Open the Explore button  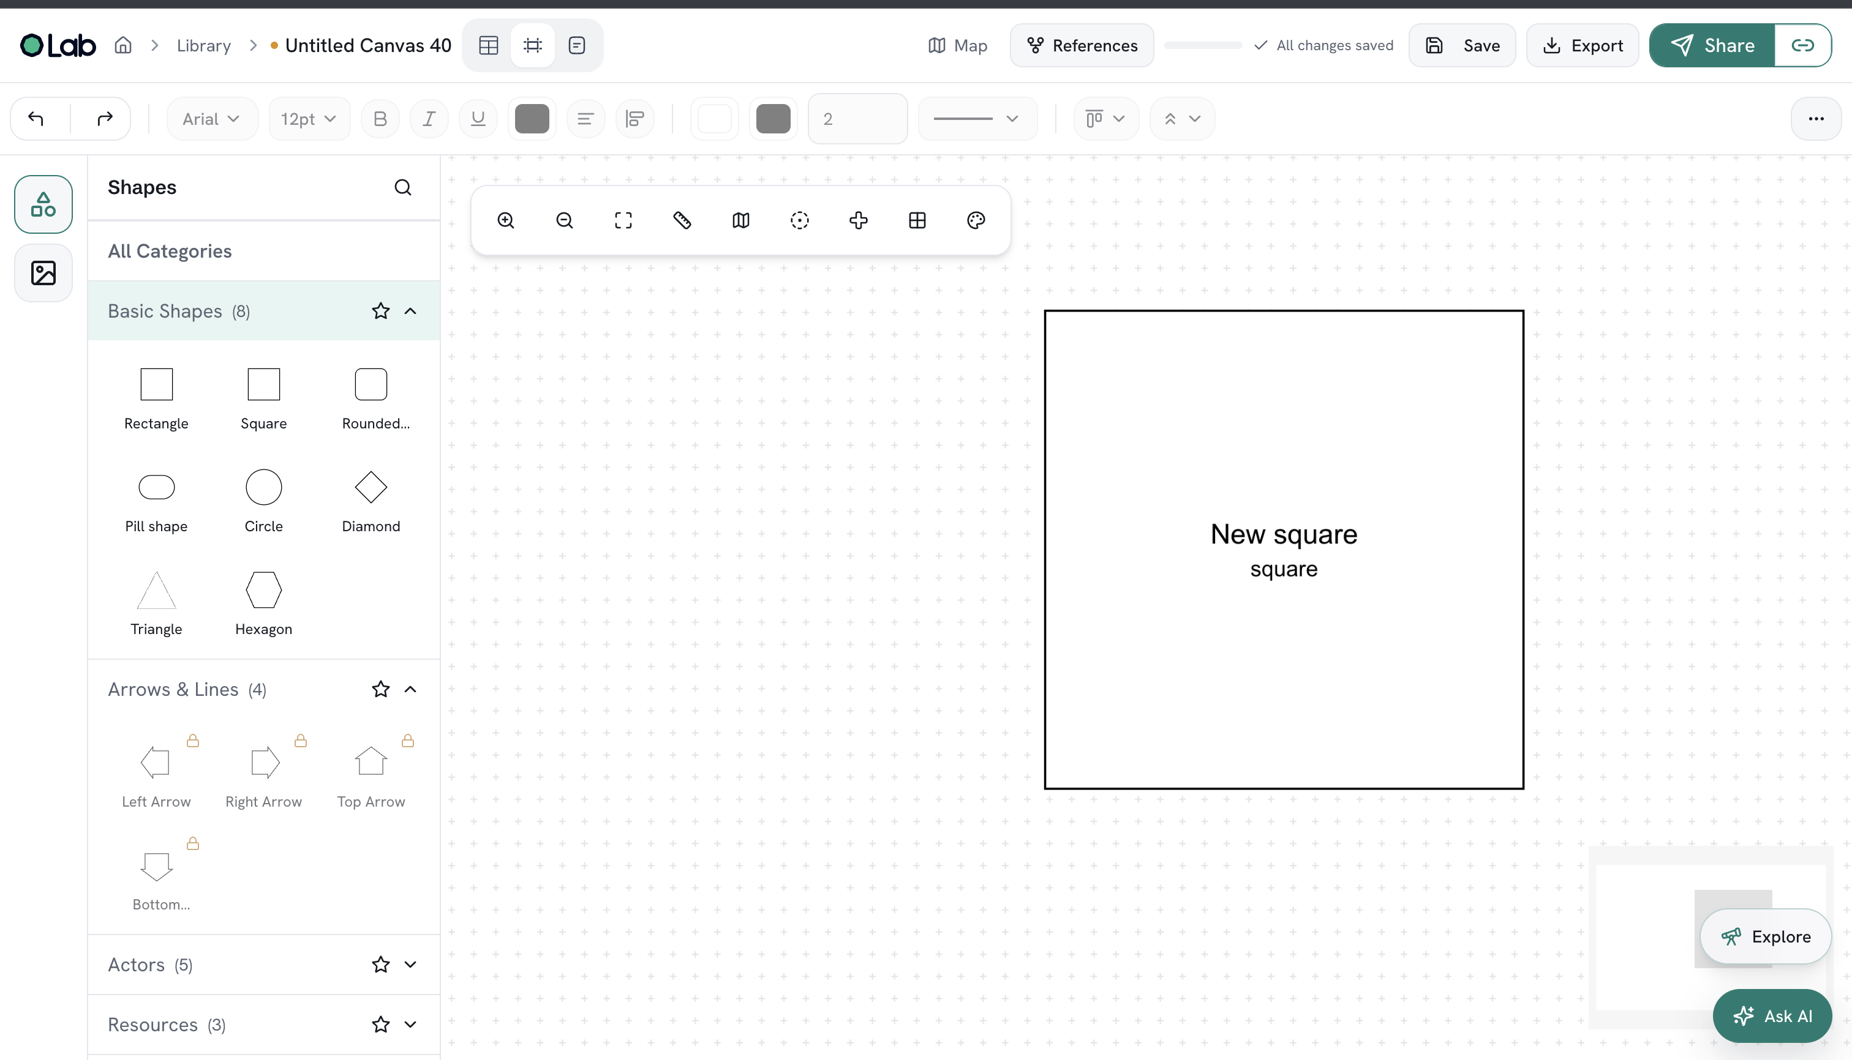pyautogui.click(x=1765, y=936)
